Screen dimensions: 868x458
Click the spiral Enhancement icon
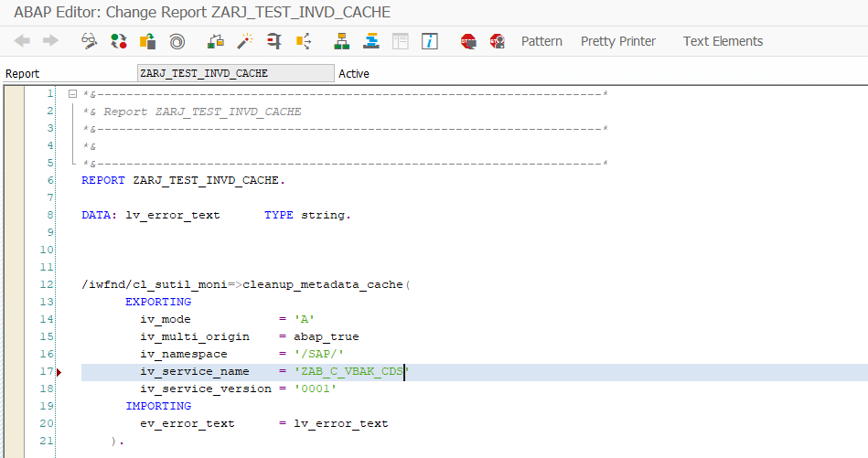click(x=177, y=41)
